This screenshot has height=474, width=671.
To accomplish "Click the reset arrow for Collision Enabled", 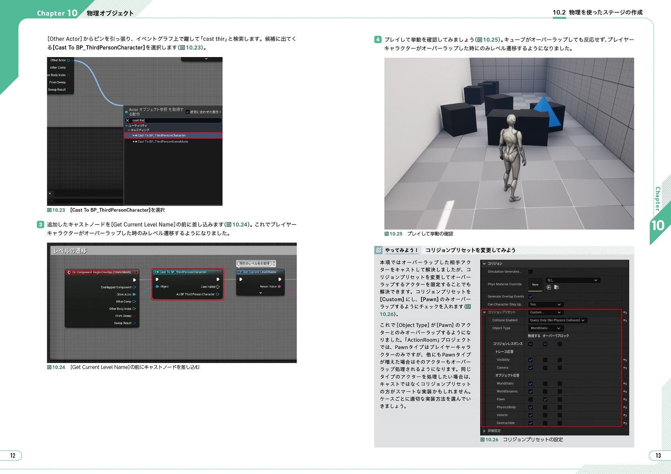I will pos(625,321).
